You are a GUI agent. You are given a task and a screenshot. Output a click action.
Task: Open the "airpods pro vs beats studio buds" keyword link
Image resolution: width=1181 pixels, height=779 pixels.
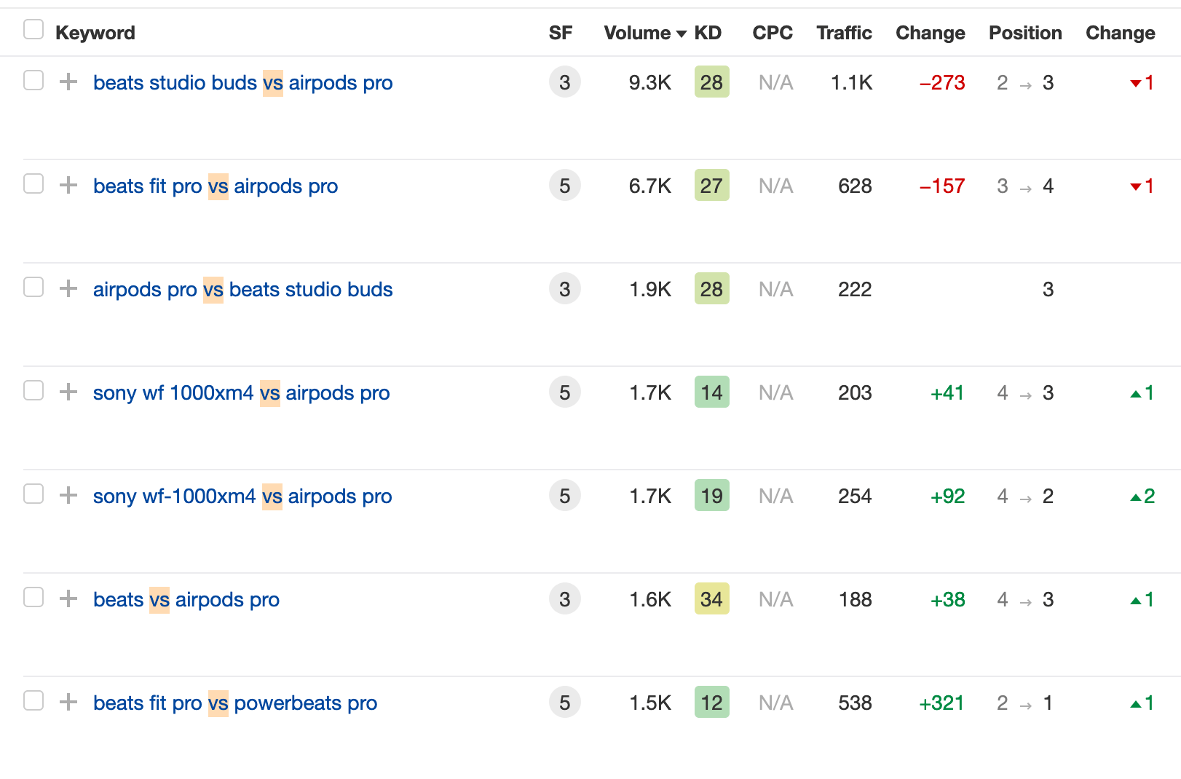[242, 289]
